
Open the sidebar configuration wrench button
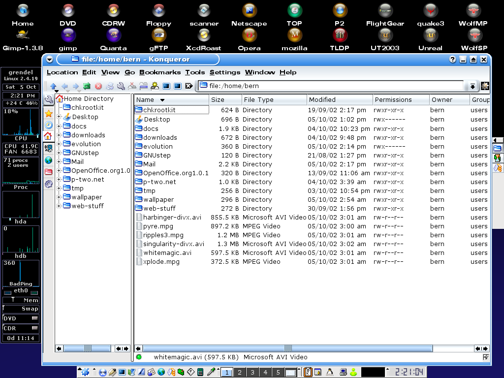pyautogui.click(x=49, y=100)
